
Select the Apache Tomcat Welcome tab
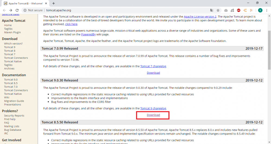click(25, 4)
